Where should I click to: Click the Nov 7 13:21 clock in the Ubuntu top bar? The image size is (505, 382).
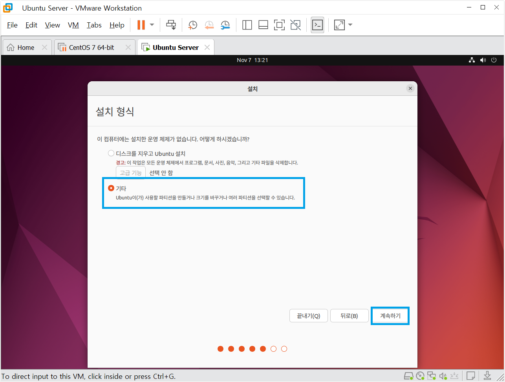pos(252,60)
